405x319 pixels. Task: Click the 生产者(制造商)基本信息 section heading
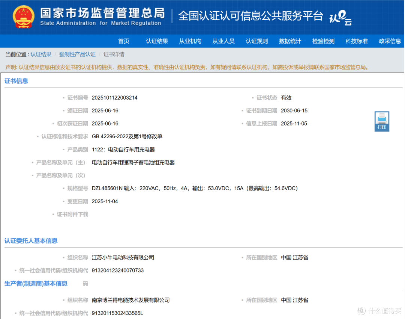click(x=36, y=284)
